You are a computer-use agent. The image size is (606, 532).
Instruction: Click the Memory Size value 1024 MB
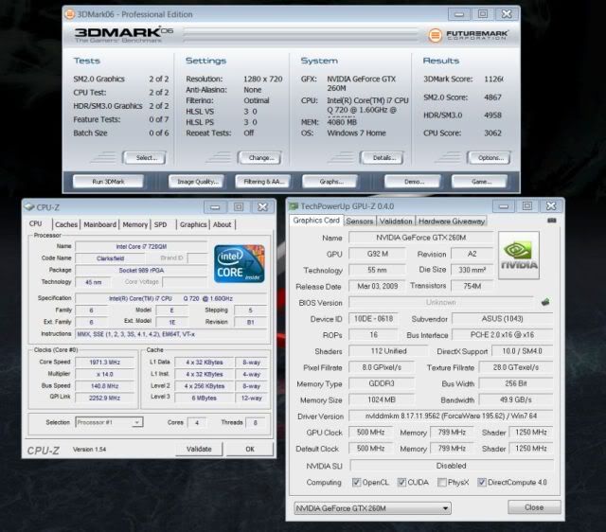tap(381, 399)
